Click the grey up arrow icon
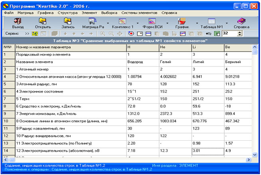261x175 pixels. coord(74,34)
